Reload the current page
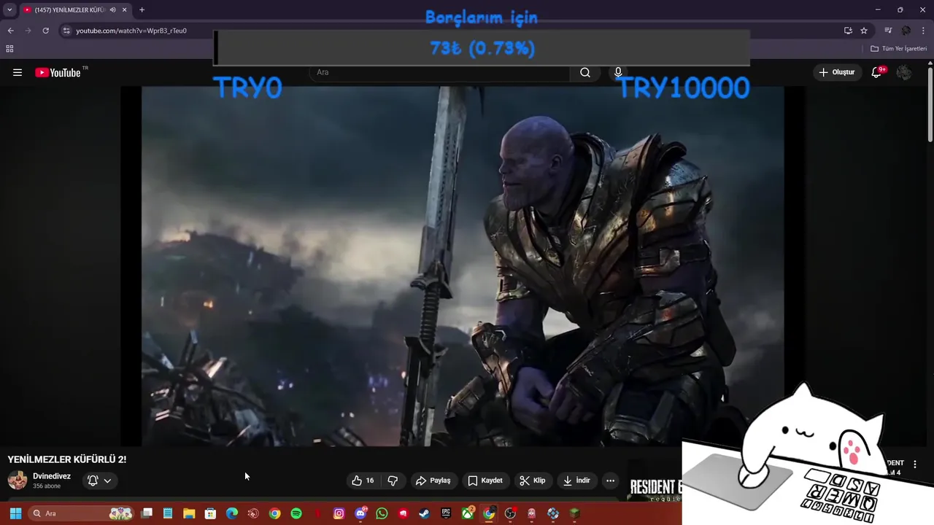 [x=45, y=31]
